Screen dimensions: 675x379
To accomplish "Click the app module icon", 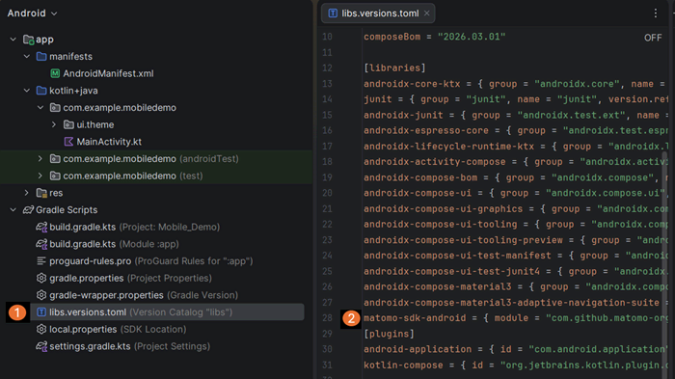I will pos(28,40).
